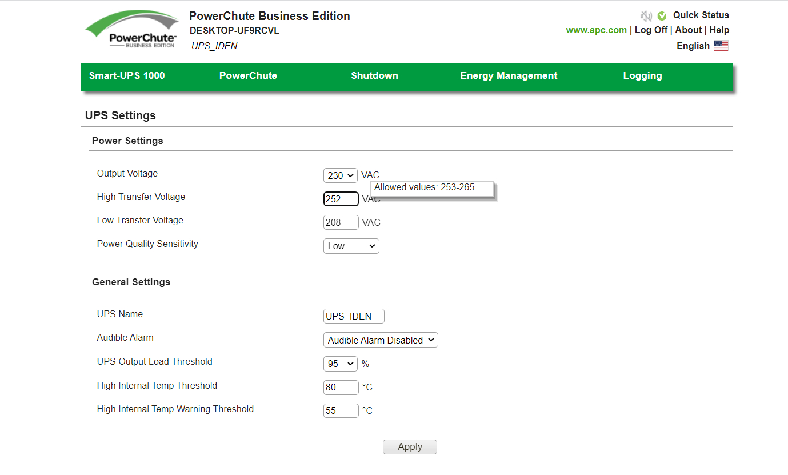
Task: Open the Energy Management menu
Action: point(509,75)
